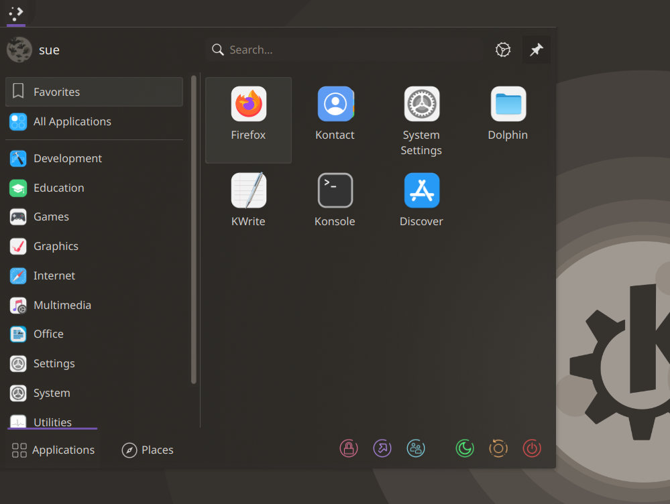The width and height of the screenshot is (670, 504).
Task: Open the Multimedia category
Action: coord(94,306)
